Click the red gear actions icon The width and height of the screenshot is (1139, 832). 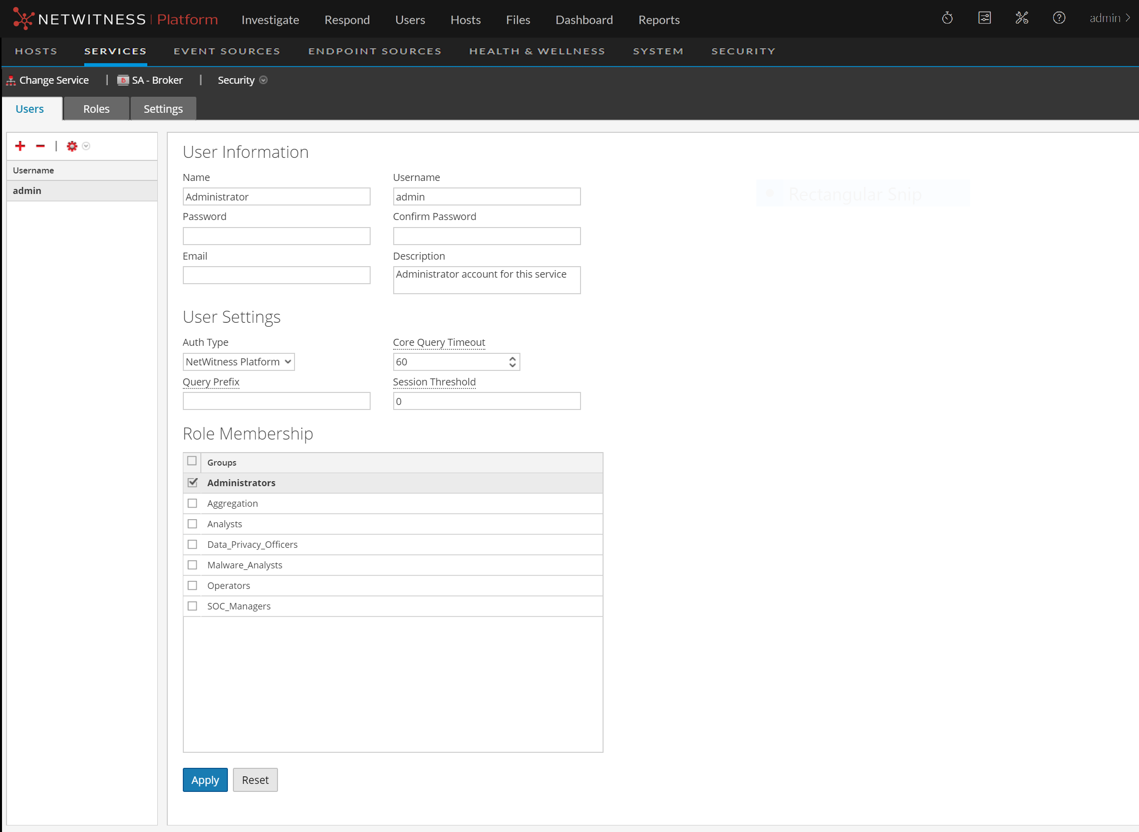tap(72, 146)
